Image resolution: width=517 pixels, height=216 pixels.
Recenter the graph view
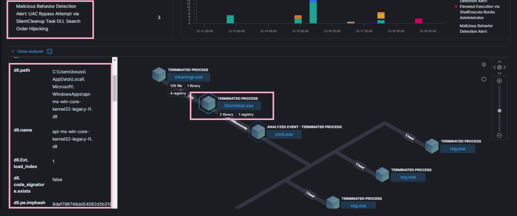tap(499, 67)
